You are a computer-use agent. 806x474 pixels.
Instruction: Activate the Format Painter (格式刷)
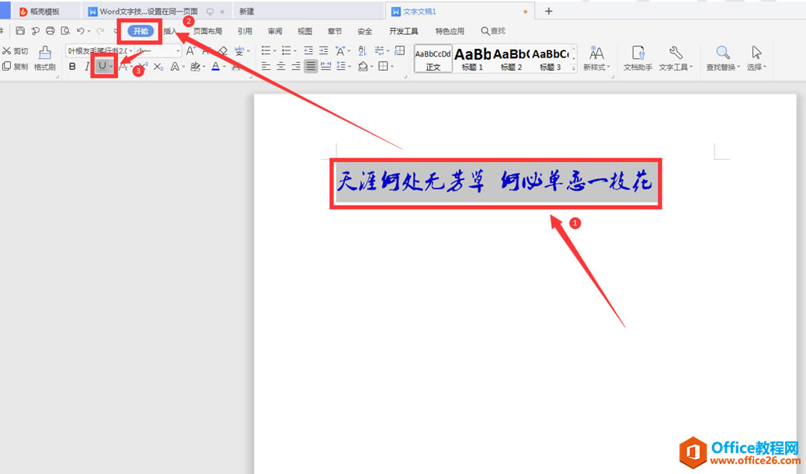tap(45, 58)
